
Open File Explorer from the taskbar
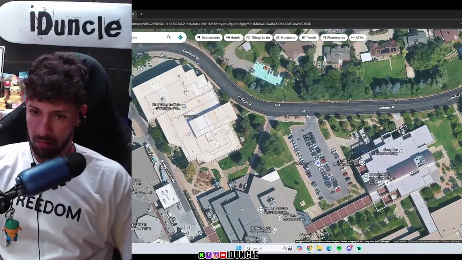pos(319,248)
